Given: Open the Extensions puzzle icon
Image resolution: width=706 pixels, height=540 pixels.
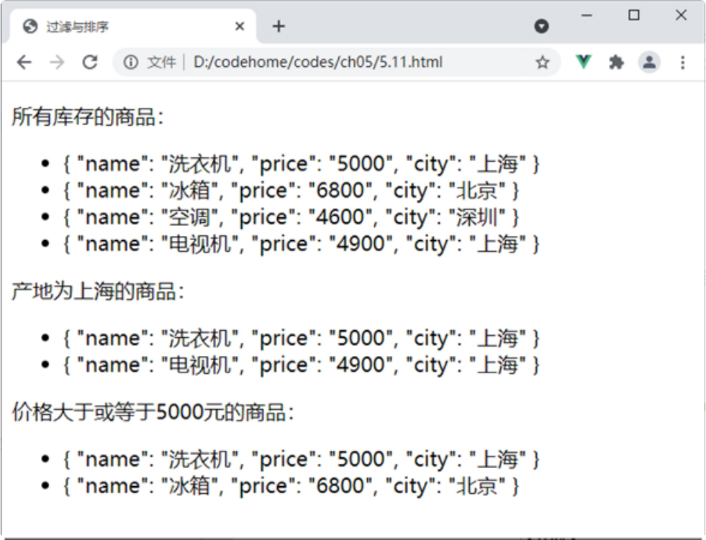Looking at the screenshot, I should coord(616,63).
